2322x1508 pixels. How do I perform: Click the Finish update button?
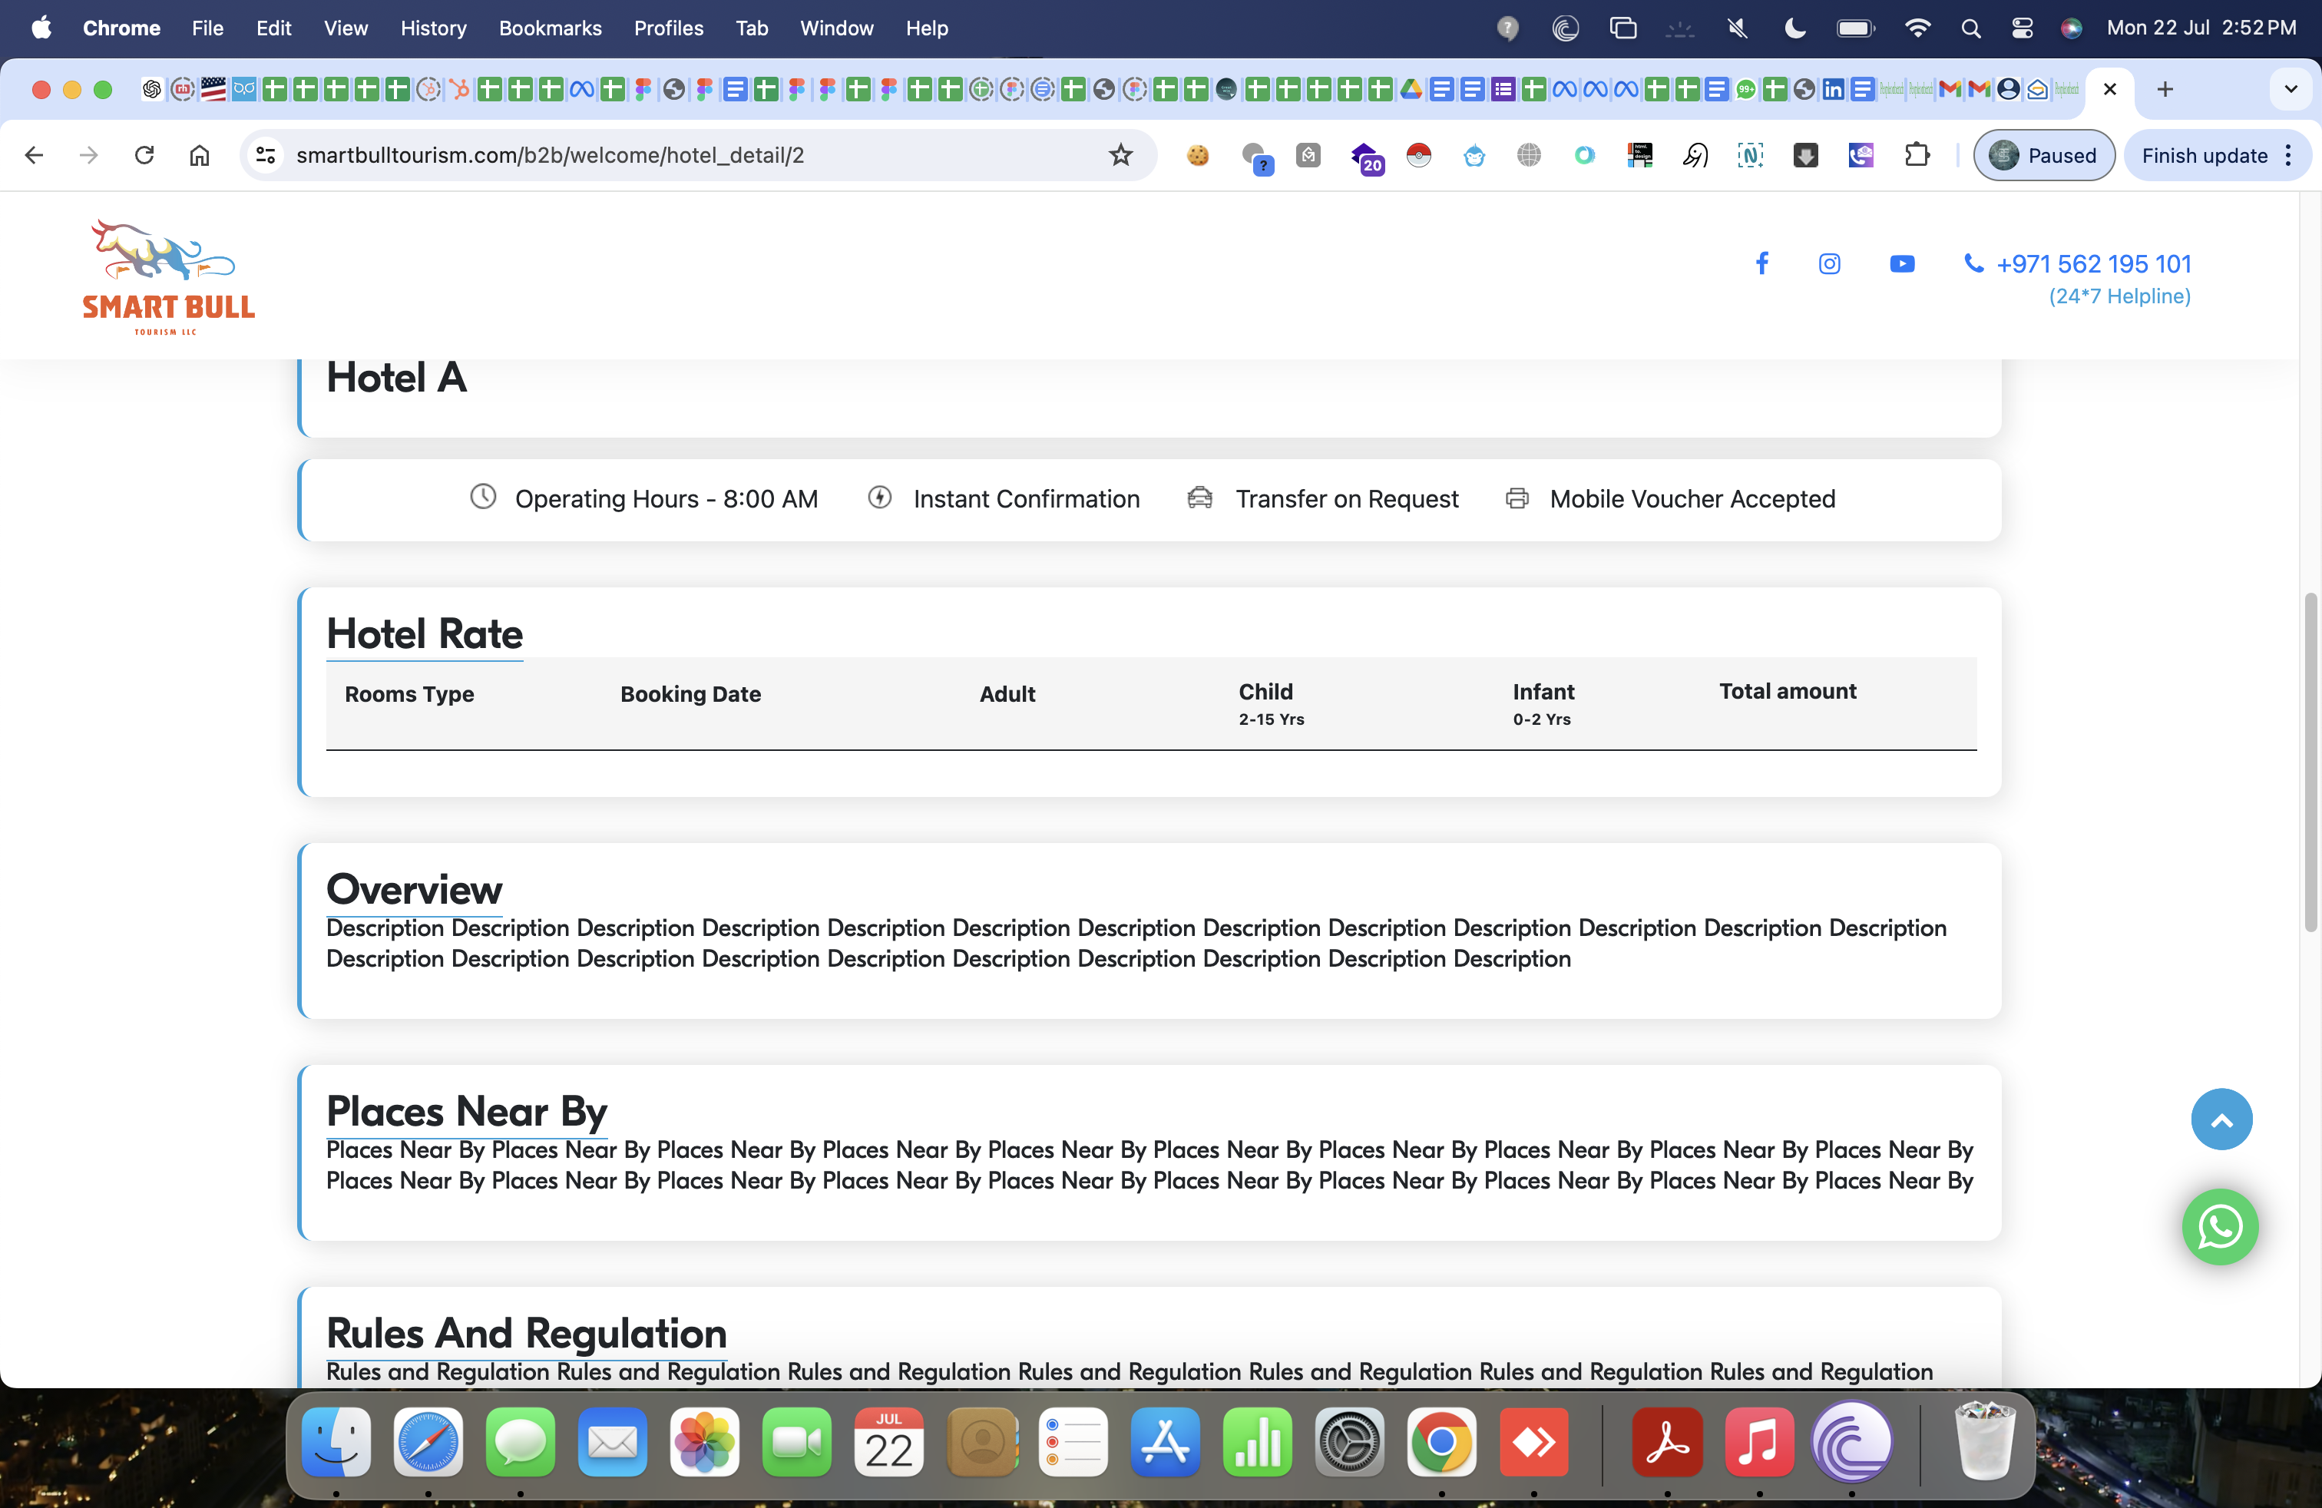click(x=2203, y=155)
